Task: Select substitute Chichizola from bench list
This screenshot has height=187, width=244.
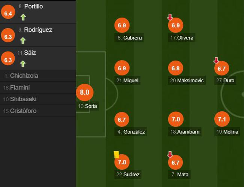Action: (24, 76)
